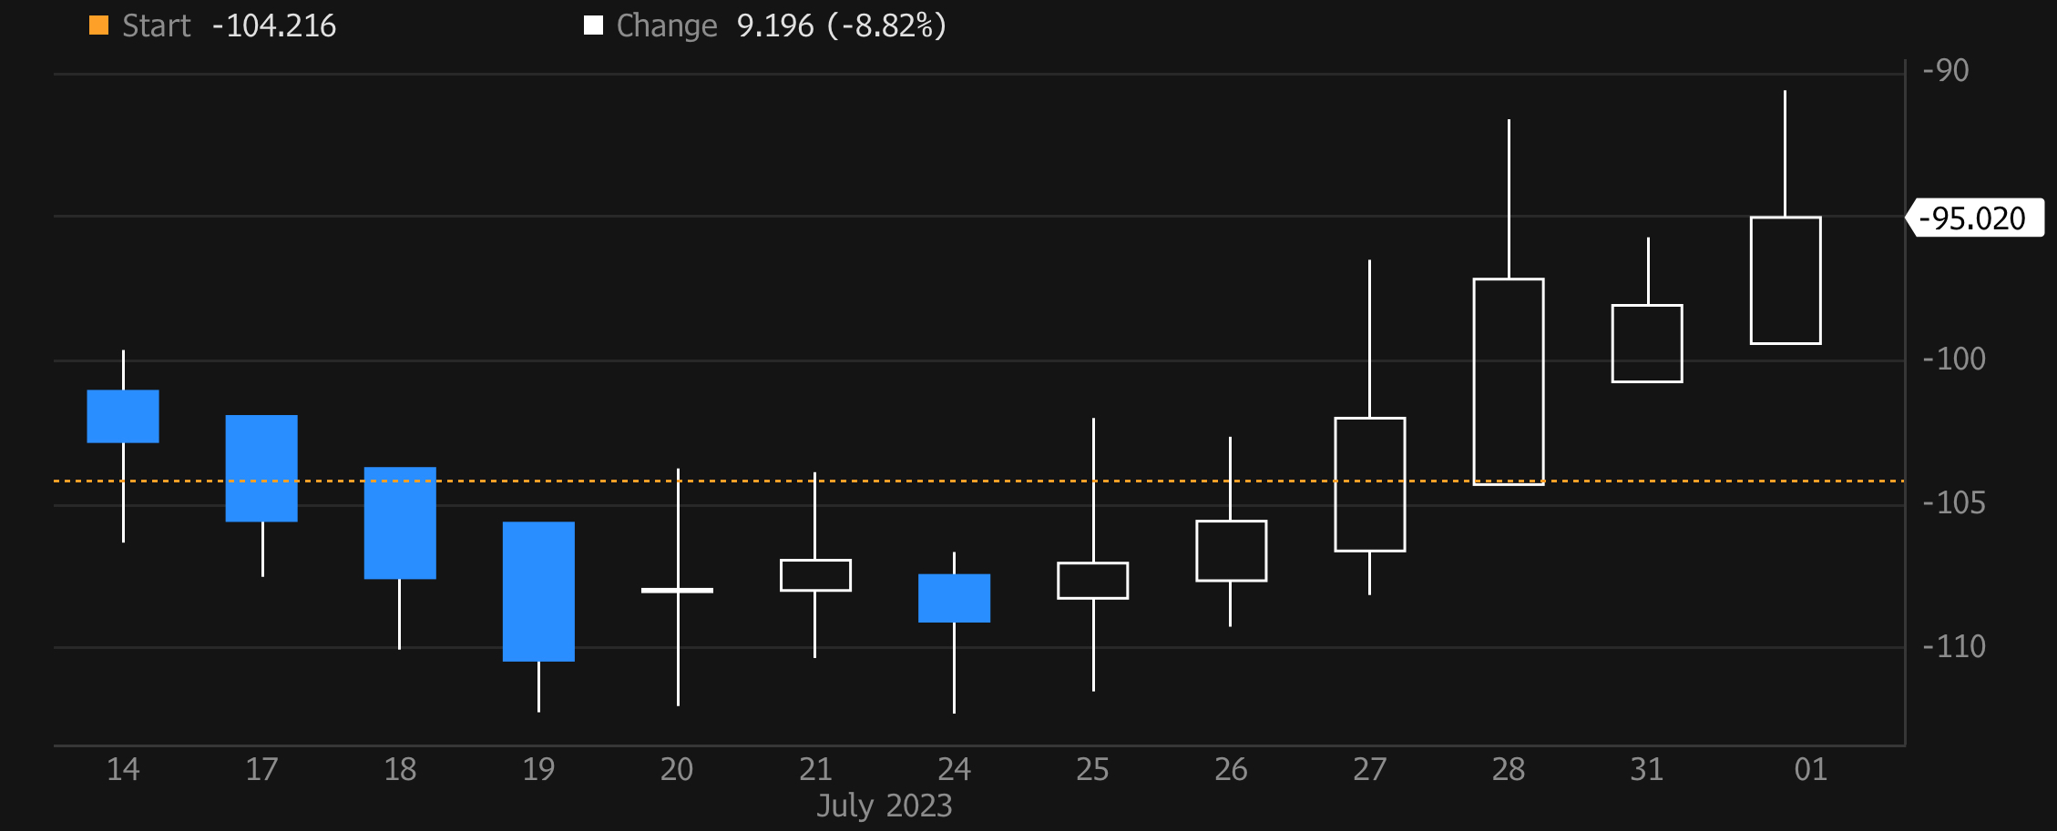Click the x-axis date label 17
The image size is (2057, 831).
(x=261, y=770)
